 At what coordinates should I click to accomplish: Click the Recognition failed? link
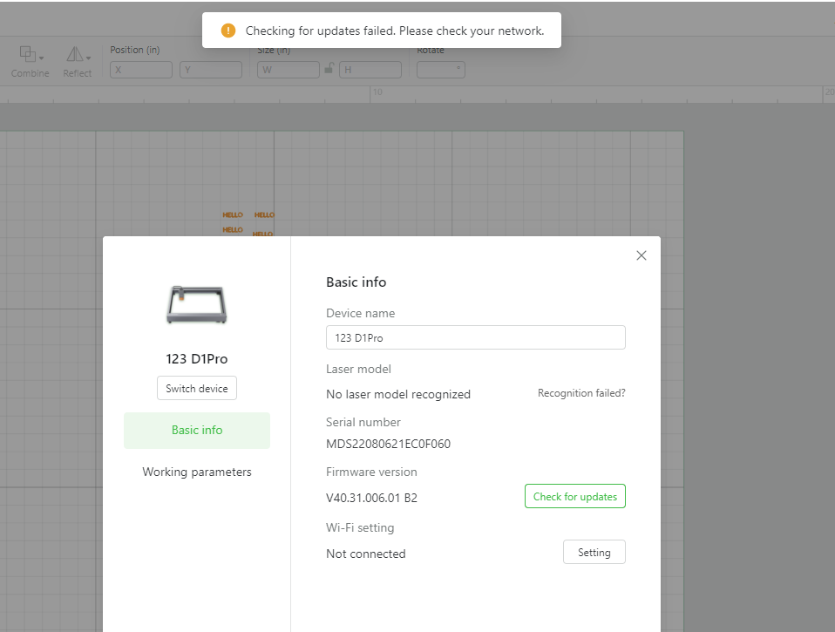tap(581, 393)
